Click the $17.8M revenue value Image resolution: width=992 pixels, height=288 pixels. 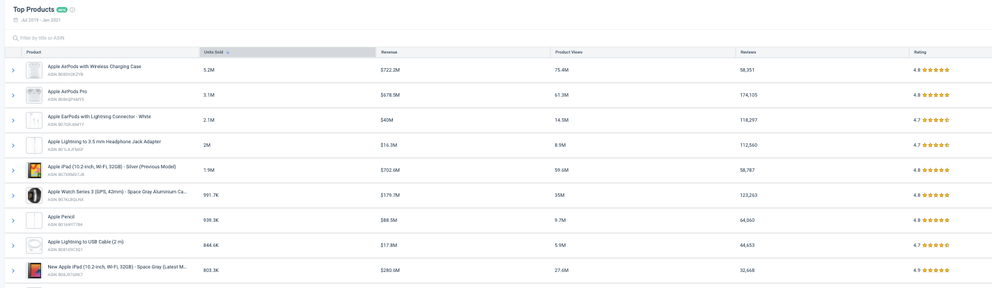pyautogui.click(x=389, y=246)
